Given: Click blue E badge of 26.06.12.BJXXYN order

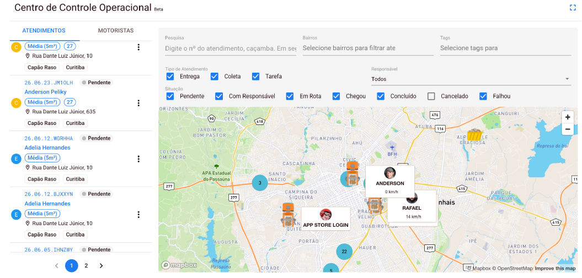Looking at the screenshot, I should (x=16, y=214).
